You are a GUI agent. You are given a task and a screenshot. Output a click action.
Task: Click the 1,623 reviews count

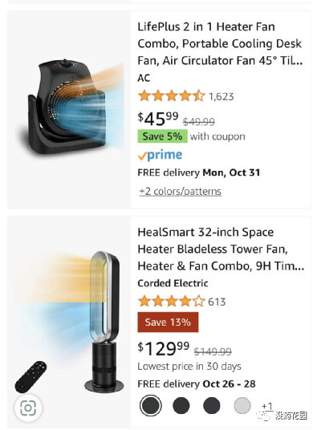point(221,96)
